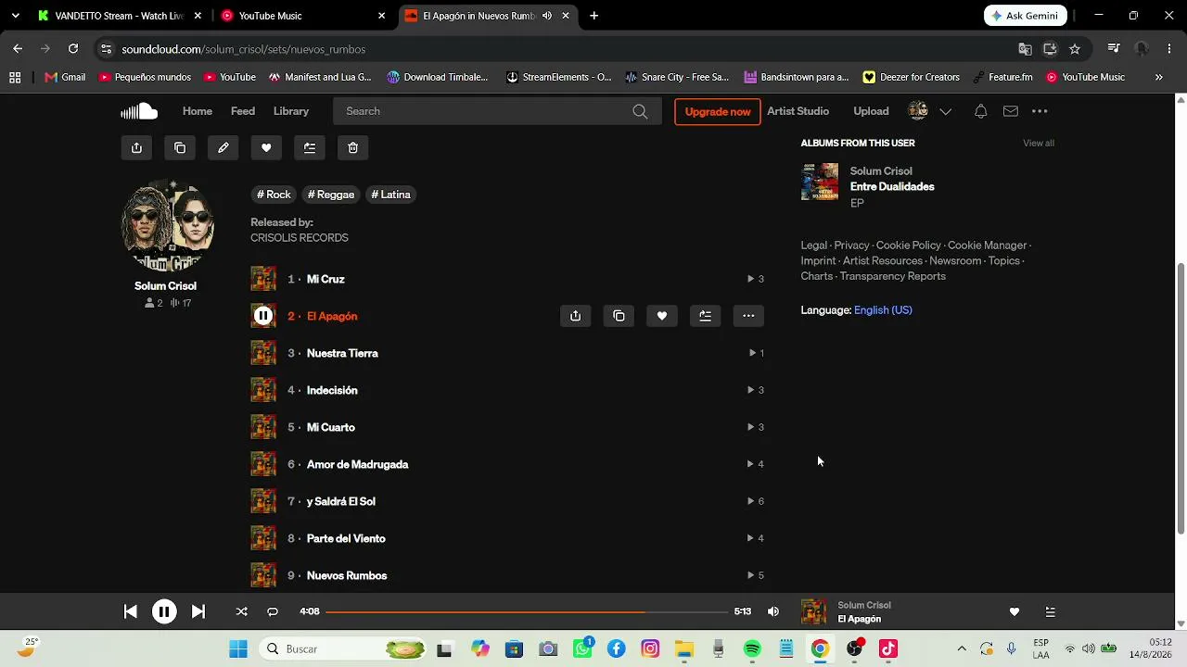Add El Apagón to Next Up
Viewport: 1187px width, 667px height.
[706, 316]
